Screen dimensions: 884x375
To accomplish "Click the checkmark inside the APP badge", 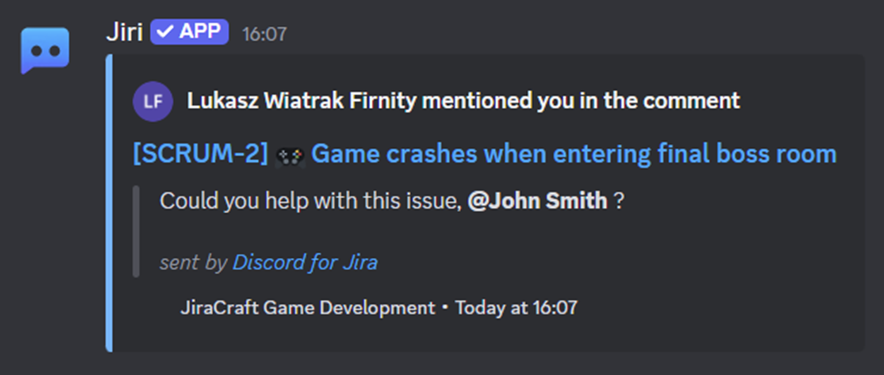I will point(166,32).
